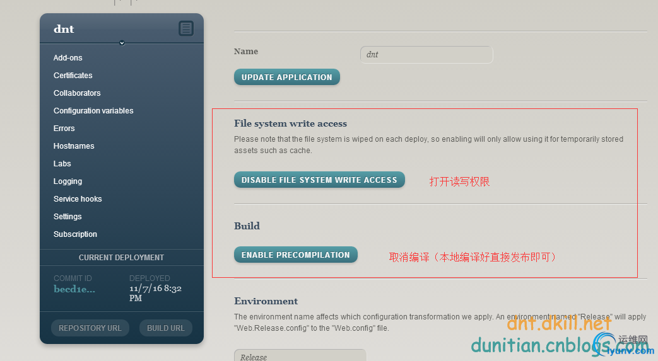The width and height of the screenshot is (658, 361).
Task: Open Configuration variables
Action: (x=93, y=111)
